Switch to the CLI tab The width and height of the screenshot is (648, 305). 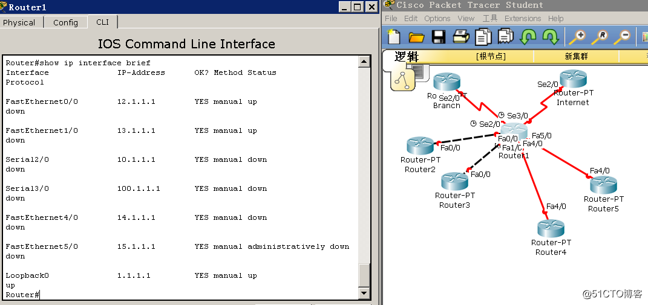click(102, 22)
